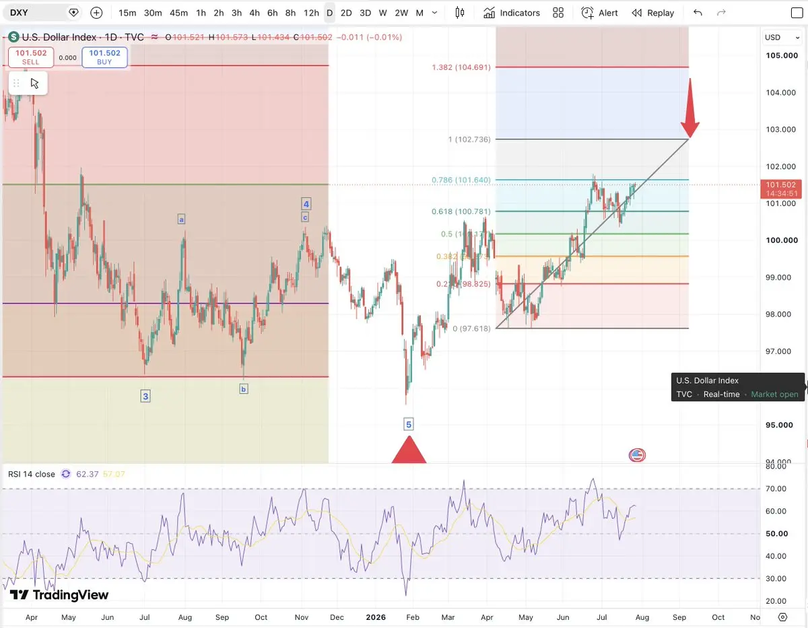Grab the floating toolbar drag handle
This screenshot has height=628, width=808.
(16, 83)
